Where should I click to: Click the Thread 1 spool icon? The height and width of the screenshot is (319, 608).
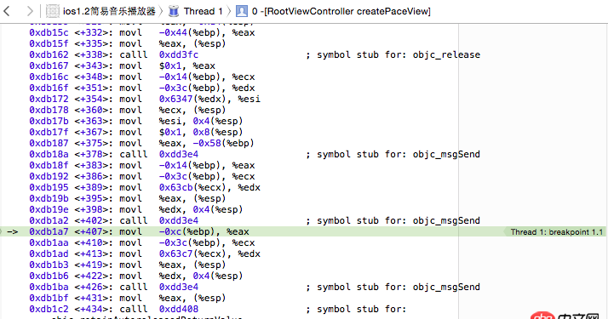174,11
